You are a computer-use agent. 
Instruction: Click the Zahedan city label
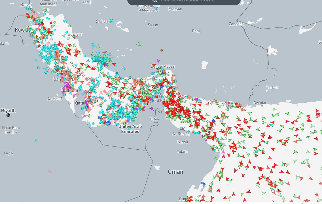coord(236,24)
